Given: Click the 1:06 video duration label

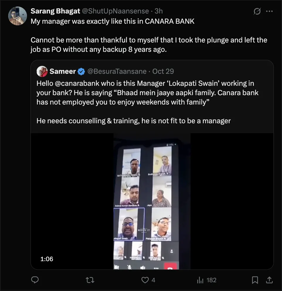Looking at the screenshot, I should (47, 259).
